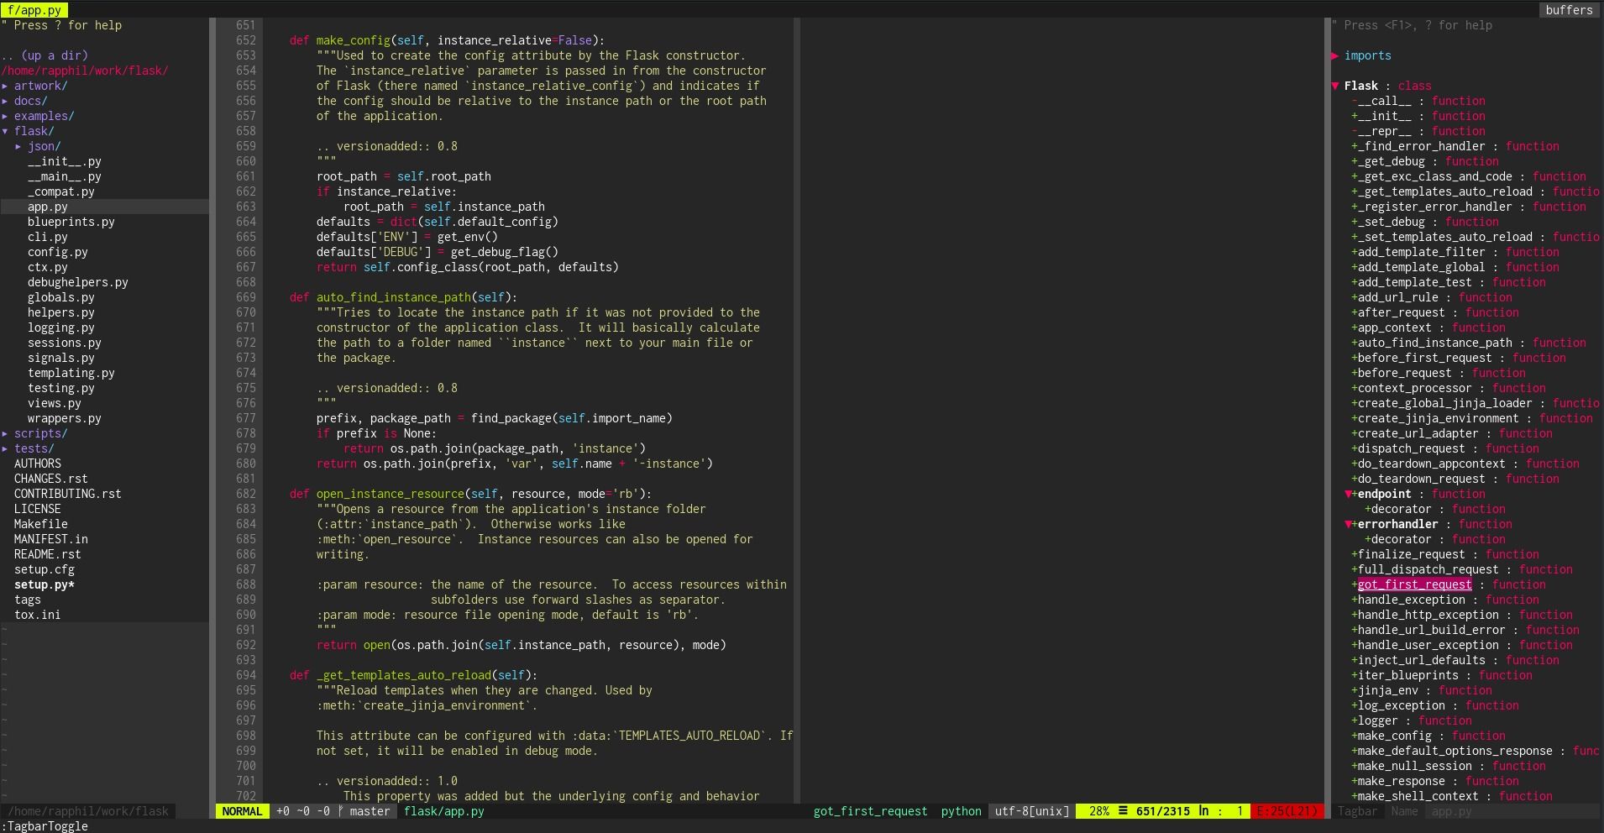This screenshot has width=1604, height=833.
Task: Open blueprints.py from the file tree
Action: [x=71, y=222]
